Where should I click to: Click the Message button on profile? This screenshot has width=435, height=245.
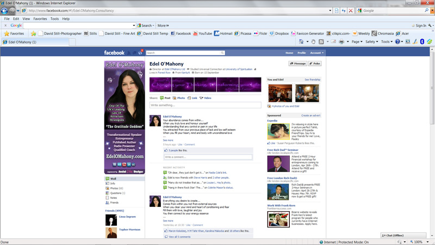tap(297, 64)
